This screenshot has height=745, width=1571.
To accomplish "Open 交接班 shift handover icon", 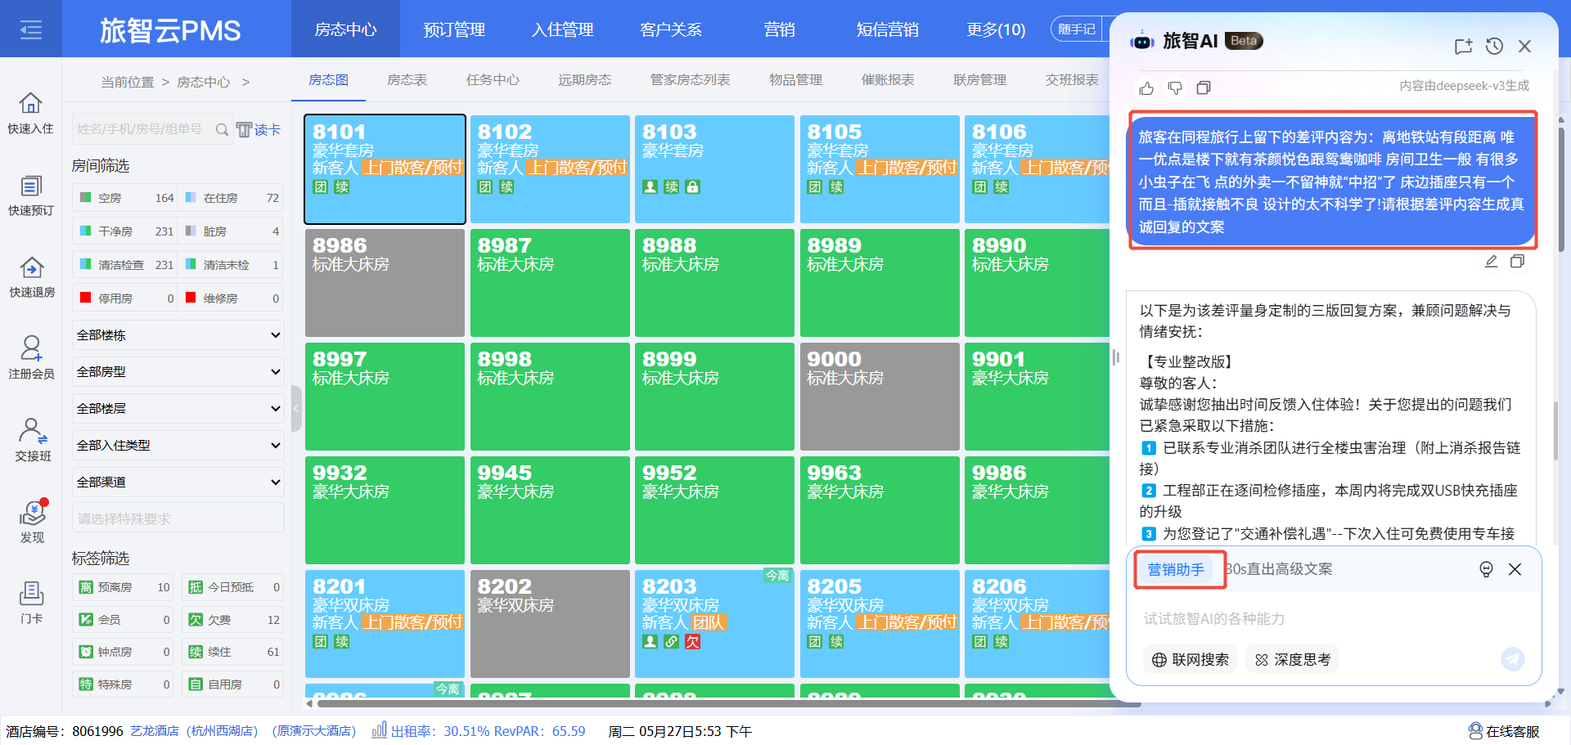I will (x=33, y=440).
